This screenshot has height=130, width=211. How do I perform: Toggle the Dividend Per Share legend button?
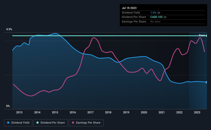tap(51, 123)
